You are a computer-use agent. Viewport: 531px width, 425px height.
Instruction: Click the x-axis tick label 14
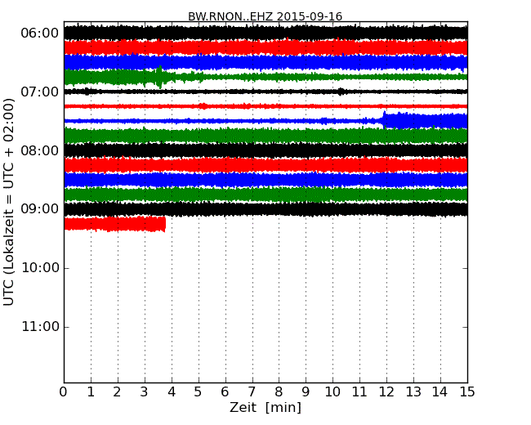(x=440, y=392)
